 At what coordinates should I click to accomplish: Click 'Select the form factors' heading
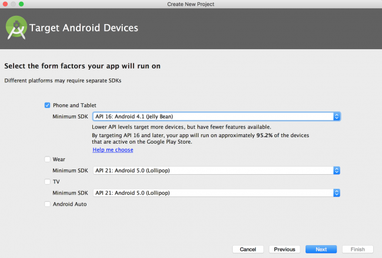pos(82,66)
